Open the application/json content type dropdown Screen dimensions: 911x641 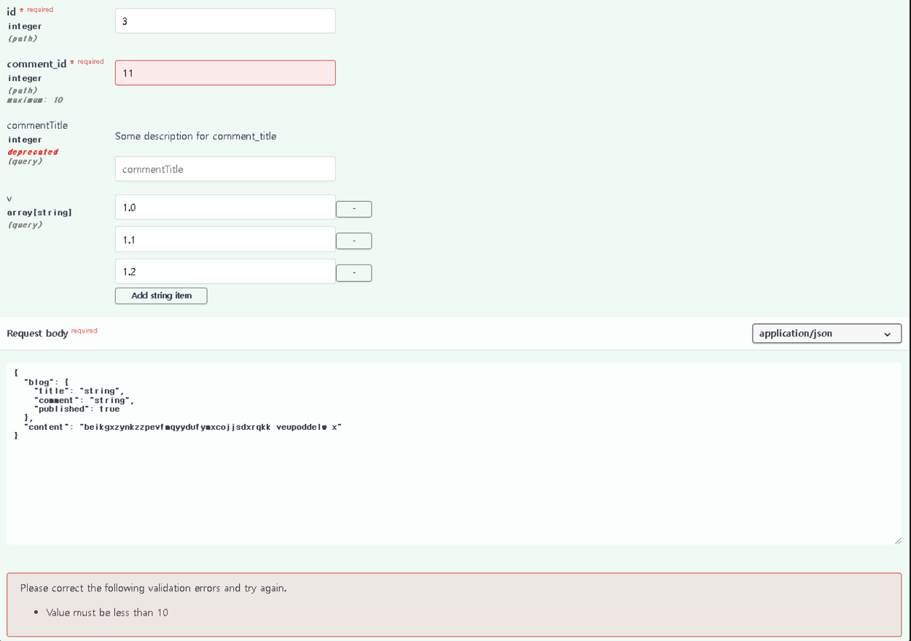point(826,334)
